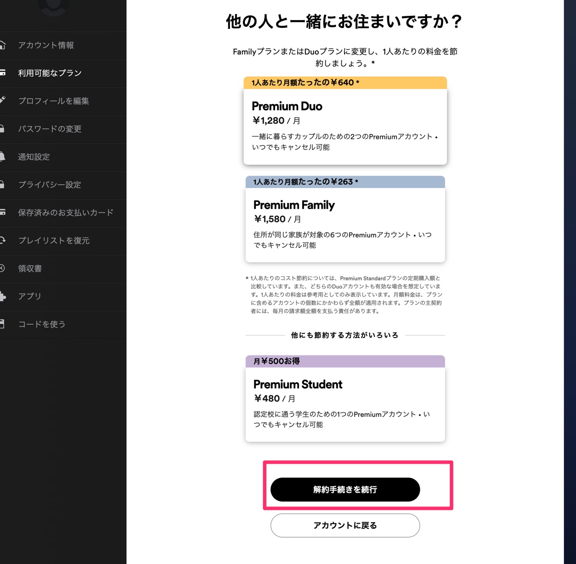Choose the Premium Student plan card
This screenshot has height=564, width=576.
click(x=345, y=404)
